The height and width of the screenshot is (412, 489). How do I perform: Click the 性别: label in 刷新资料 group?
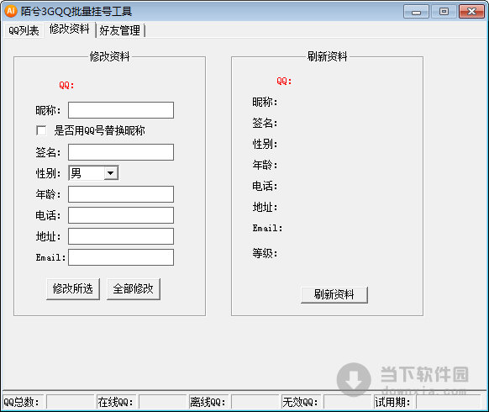point(265,145)
